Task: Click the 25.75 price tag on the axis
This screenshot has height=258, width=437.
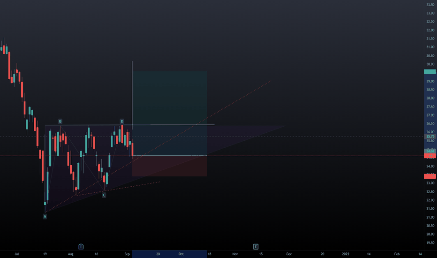Action: [x=430, y=137]
